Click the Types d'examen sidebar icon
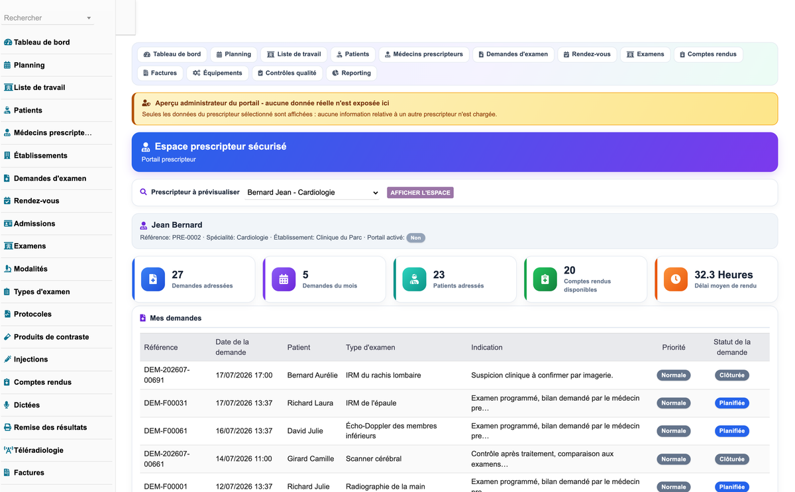Image resolution: width=795 pixels, height=492 pixels. click(7, 291)
